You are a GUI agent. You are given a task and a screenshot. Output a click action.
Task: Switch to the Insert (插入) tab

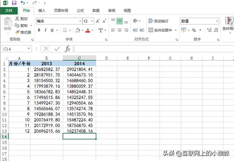point(42,11)
